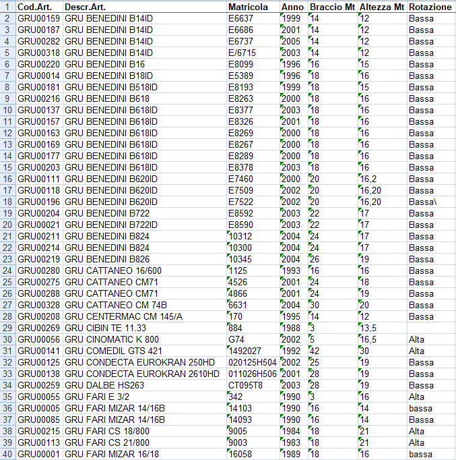Click the Rotazione header cell

pos(431,7)
